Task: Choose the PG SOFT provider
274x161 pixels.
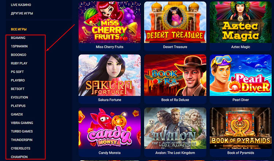Action: coord(17,72)
